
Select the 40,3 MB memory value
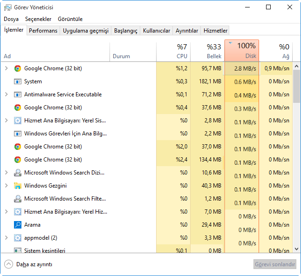[212, 186]
